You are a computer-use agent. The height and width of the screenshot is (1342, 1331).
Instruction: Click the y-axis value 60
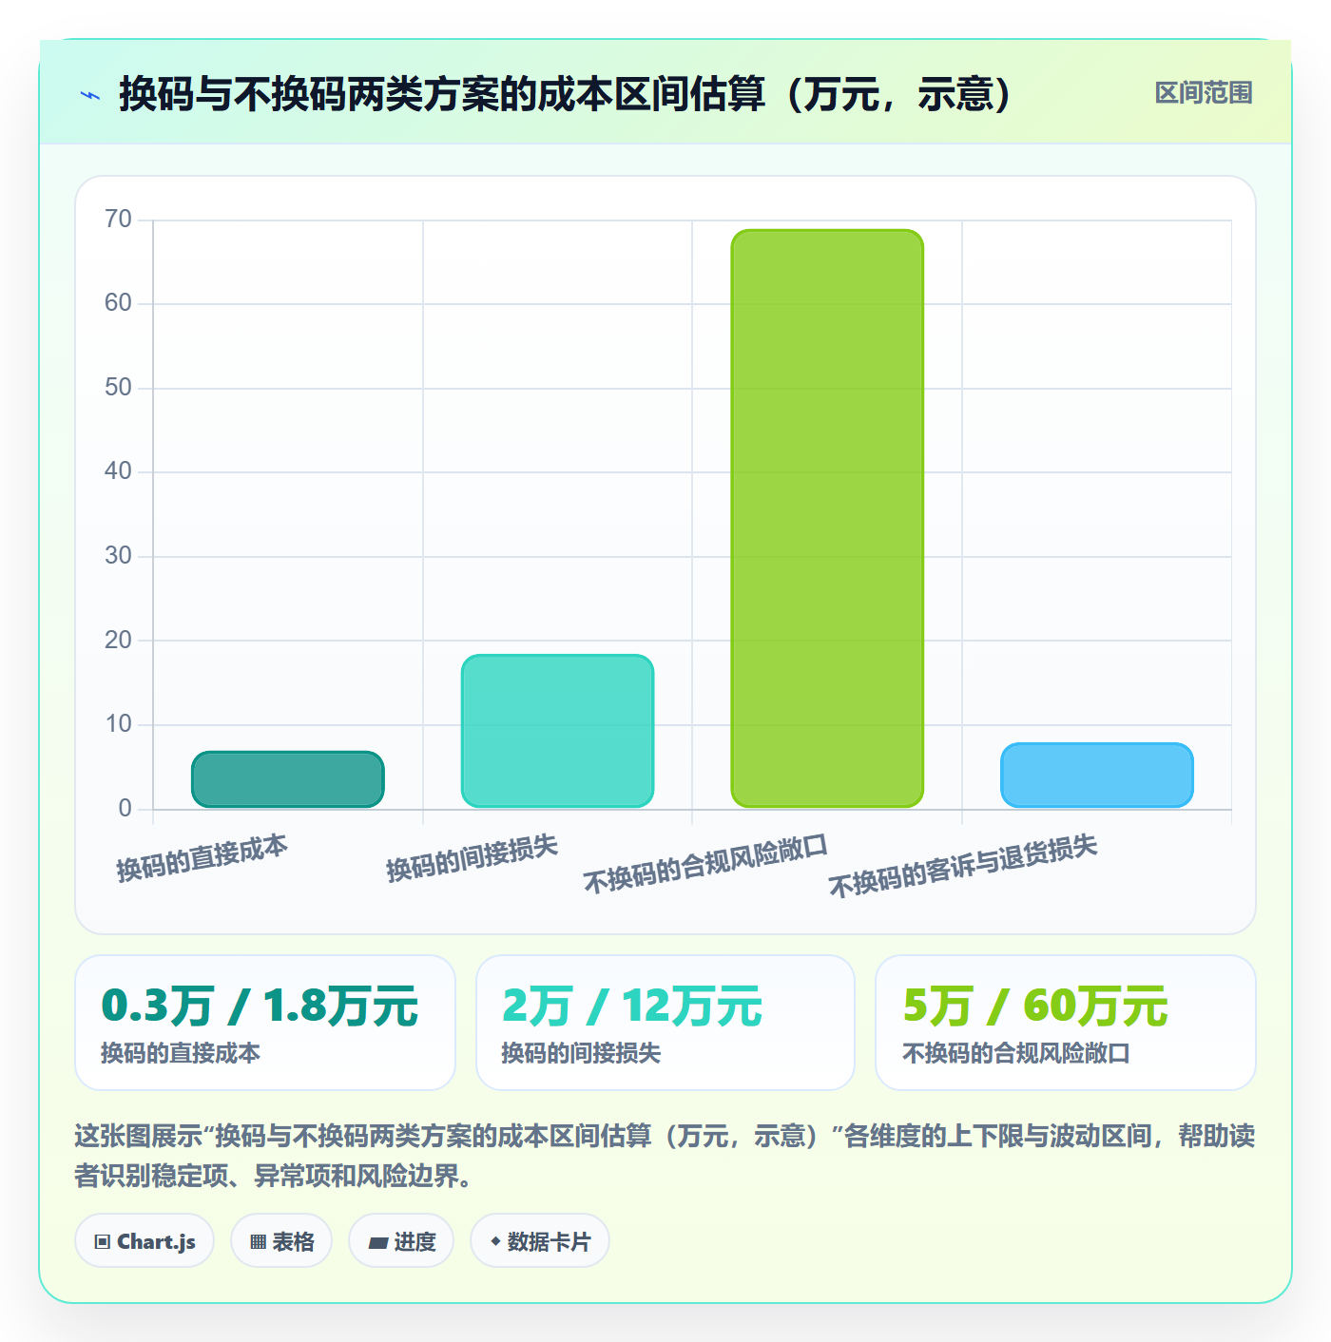[118, 303]
